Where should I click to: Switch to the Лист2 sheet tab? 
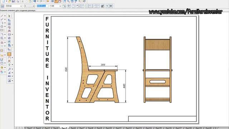(x=38, y=128)
